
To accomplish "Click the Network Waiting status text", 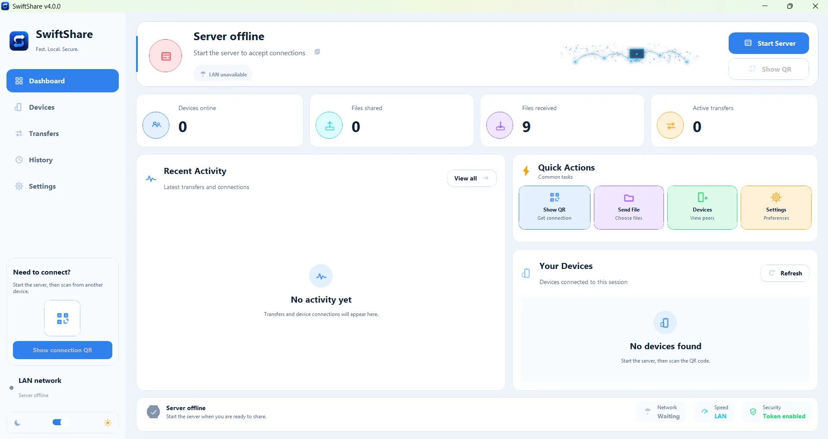I will click(668, 416).
